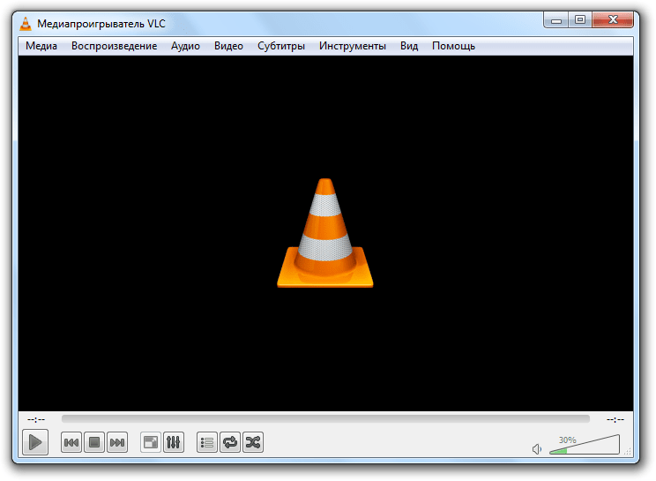Open the Помощь menu

[453, 46]
